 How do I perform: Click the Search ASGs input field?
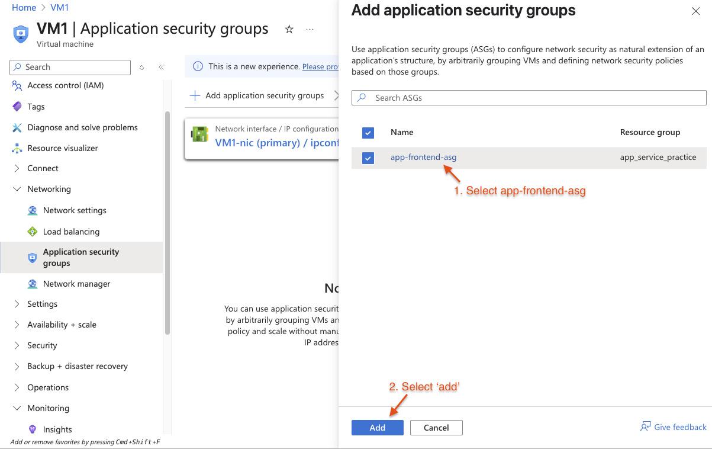tap(529, 98)
